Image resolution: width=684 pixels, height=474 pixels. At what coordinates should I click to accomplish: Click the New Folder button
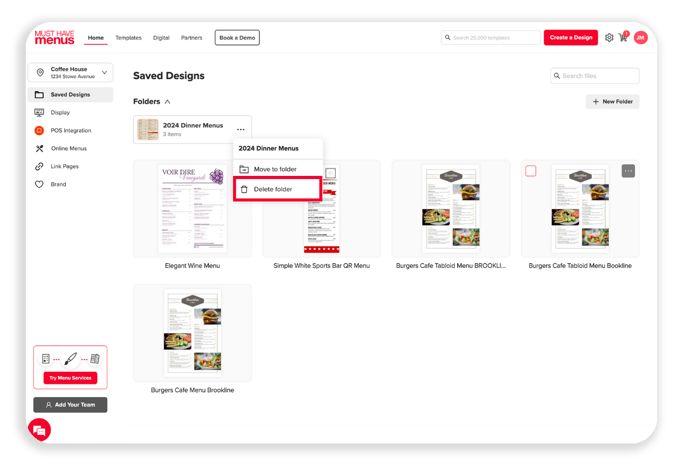point(612,102)
